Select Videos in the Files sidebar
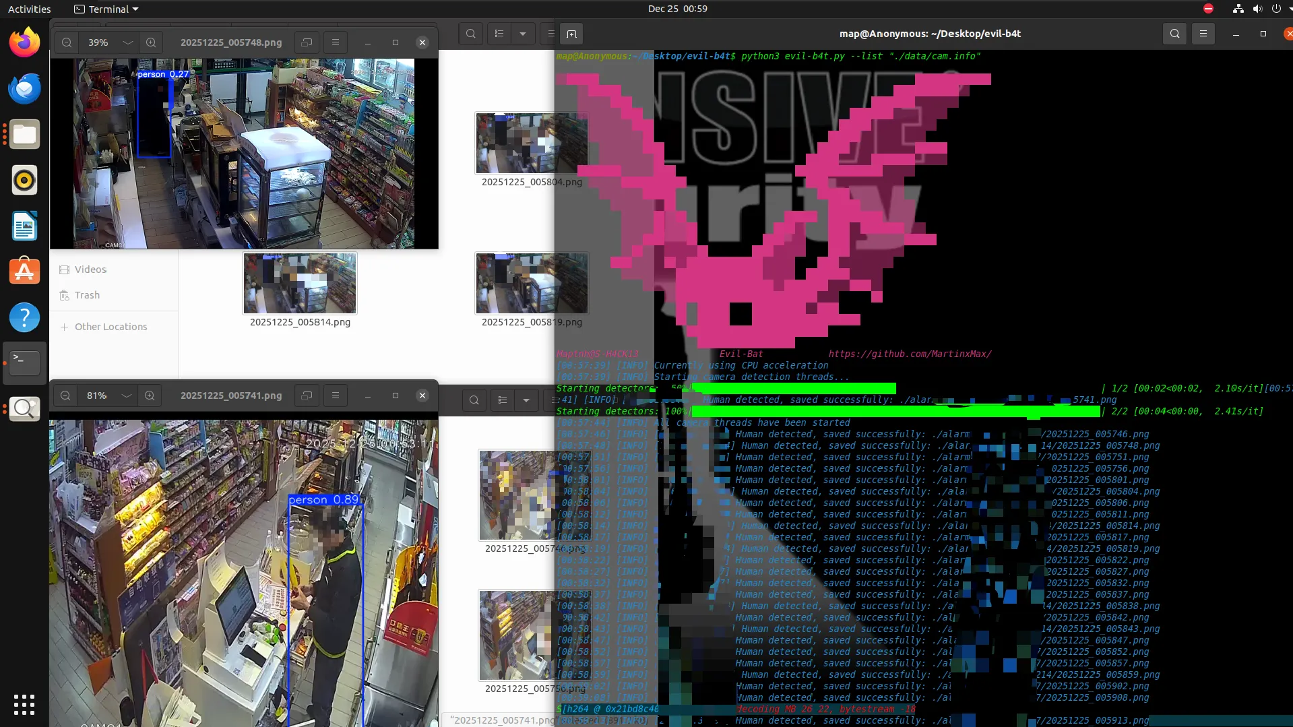This screenshot has width=1293, height=727. (91, 270)
